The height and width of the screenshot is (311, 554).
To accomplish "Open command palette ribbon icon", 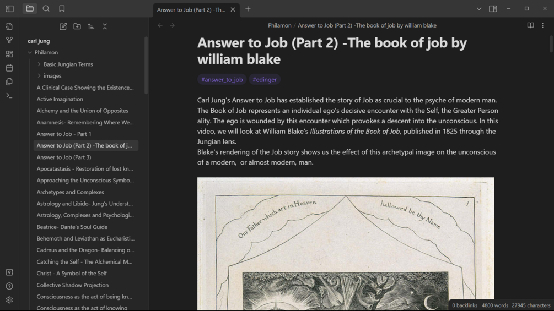I will 9,96.
